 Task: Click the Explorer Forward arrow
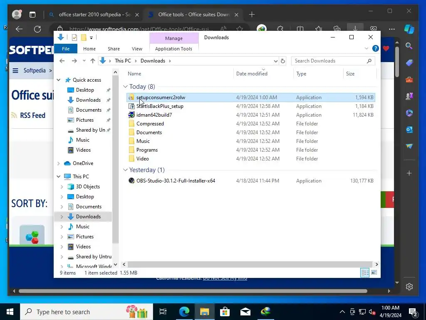pyautogui.click(x=74, y=61)
